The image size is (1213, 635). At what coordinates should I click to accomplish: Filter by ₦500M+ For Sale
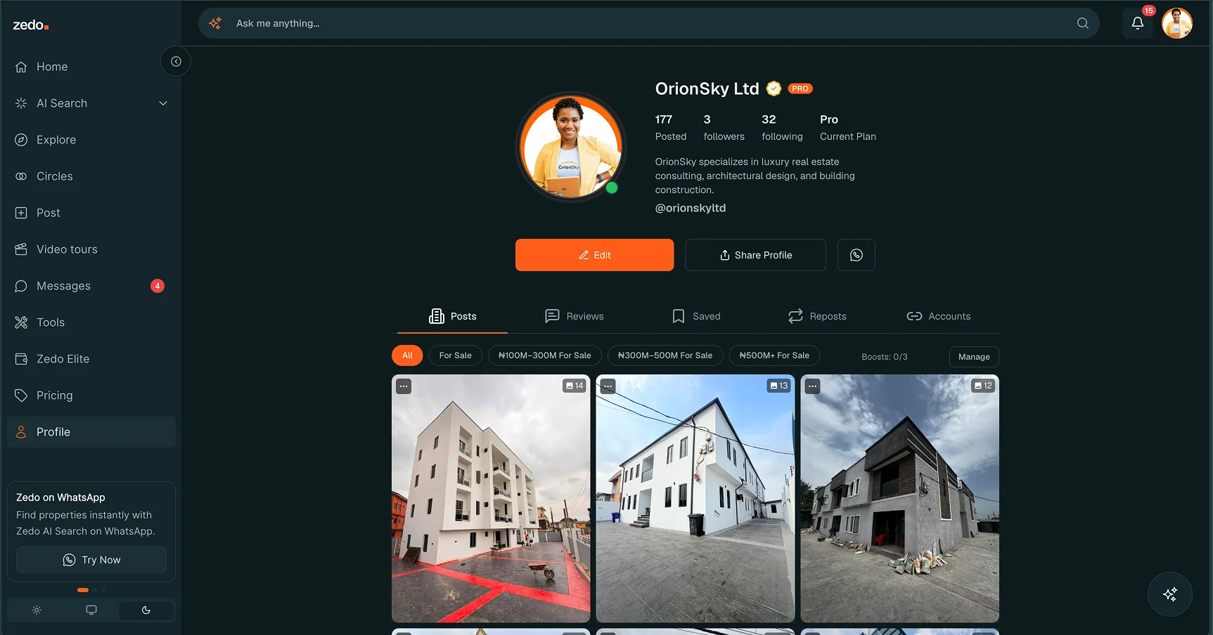click(774, 355)
